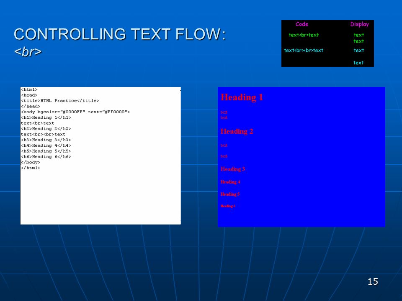The height and width of the screenshot is (301, 402).
Task: Click the <title>HTML Practice</title> code line
Action: click(60, 101)
